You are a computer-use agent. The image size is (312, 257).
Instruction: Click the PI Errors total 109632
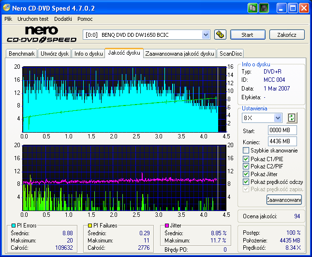click(x=64, y=248)
